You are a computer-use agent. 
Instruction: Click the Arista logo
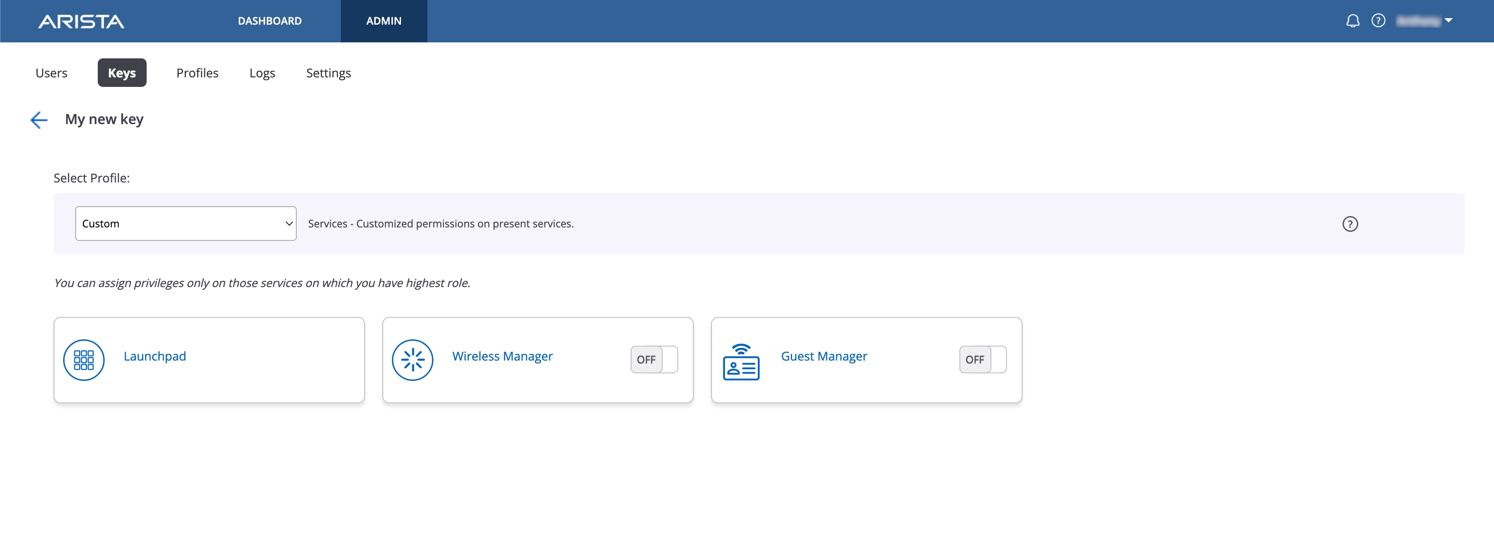[x=81, y=22]
